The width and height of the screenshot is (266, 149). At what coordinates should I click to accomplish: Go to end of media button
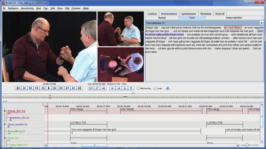(79, 88)
